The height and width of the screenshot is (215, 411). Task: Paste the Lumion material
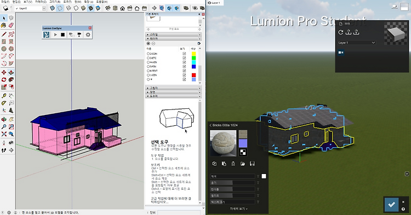point(224,164)
